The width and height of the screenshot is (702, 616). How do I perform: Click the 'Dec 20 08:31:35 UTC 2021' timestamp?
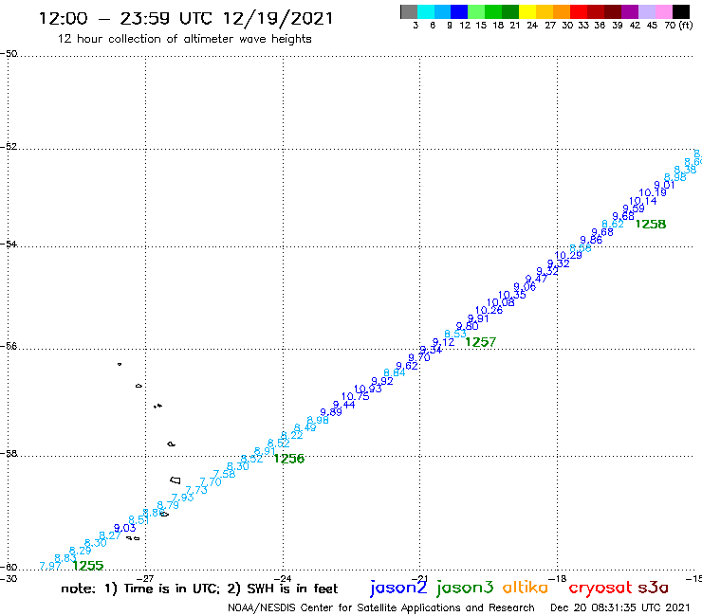click(x=620, y=607)
